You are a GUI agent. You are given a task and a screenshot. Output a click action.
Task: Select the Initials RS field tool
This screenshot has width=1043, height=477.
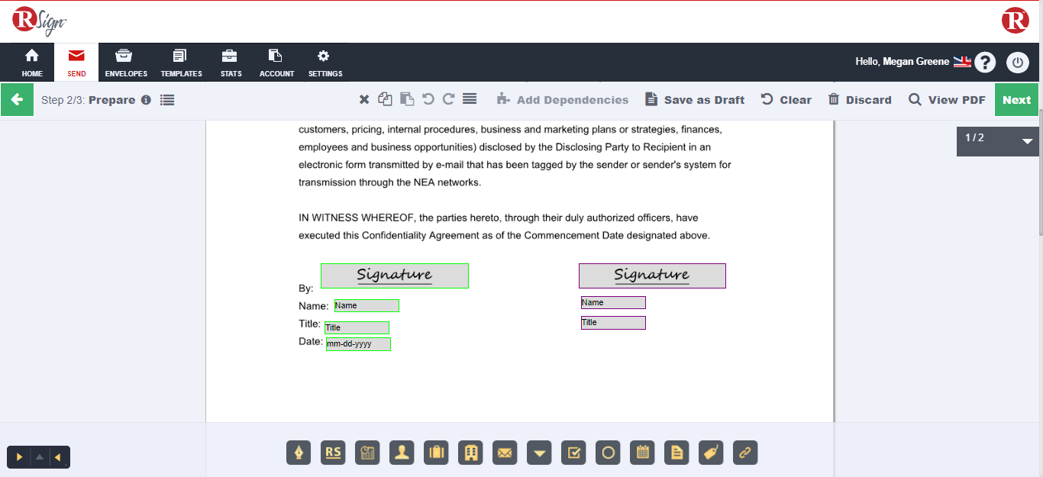(333, 453)
